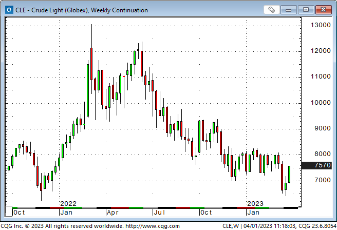Click the first Oct label on time axis

tap(19, 213)
